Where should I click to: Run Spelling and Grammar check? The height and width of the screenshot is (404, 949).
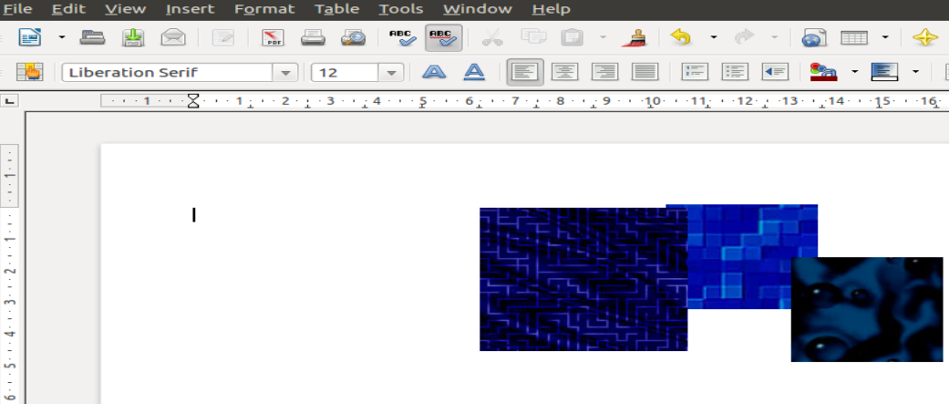click(x=402, y=37)
